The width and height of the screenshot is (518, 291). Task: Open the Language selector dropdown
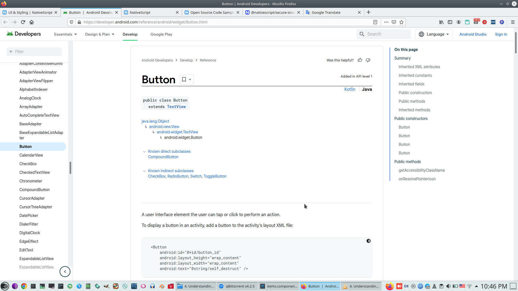434,34
